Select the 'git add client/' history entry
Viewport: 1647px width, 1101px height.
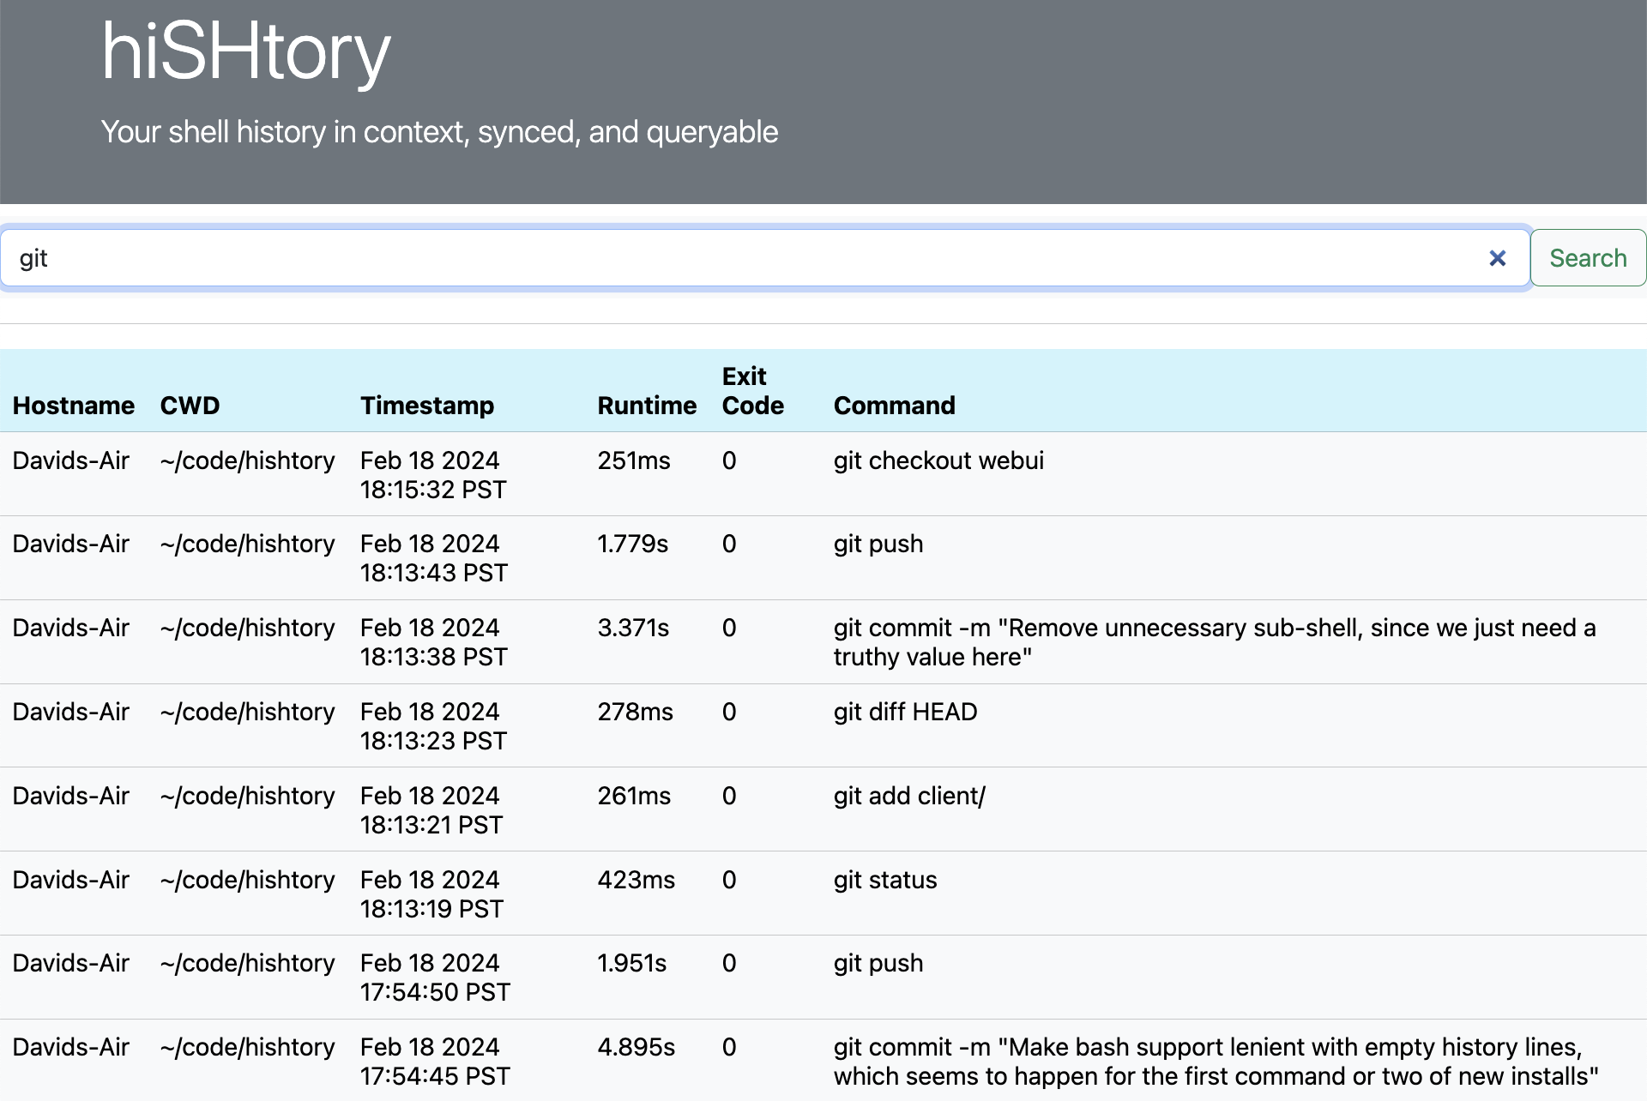click(909, 796)
